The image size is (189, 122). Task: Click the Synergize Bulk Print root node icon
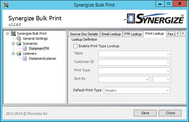(x=13, y=33)
